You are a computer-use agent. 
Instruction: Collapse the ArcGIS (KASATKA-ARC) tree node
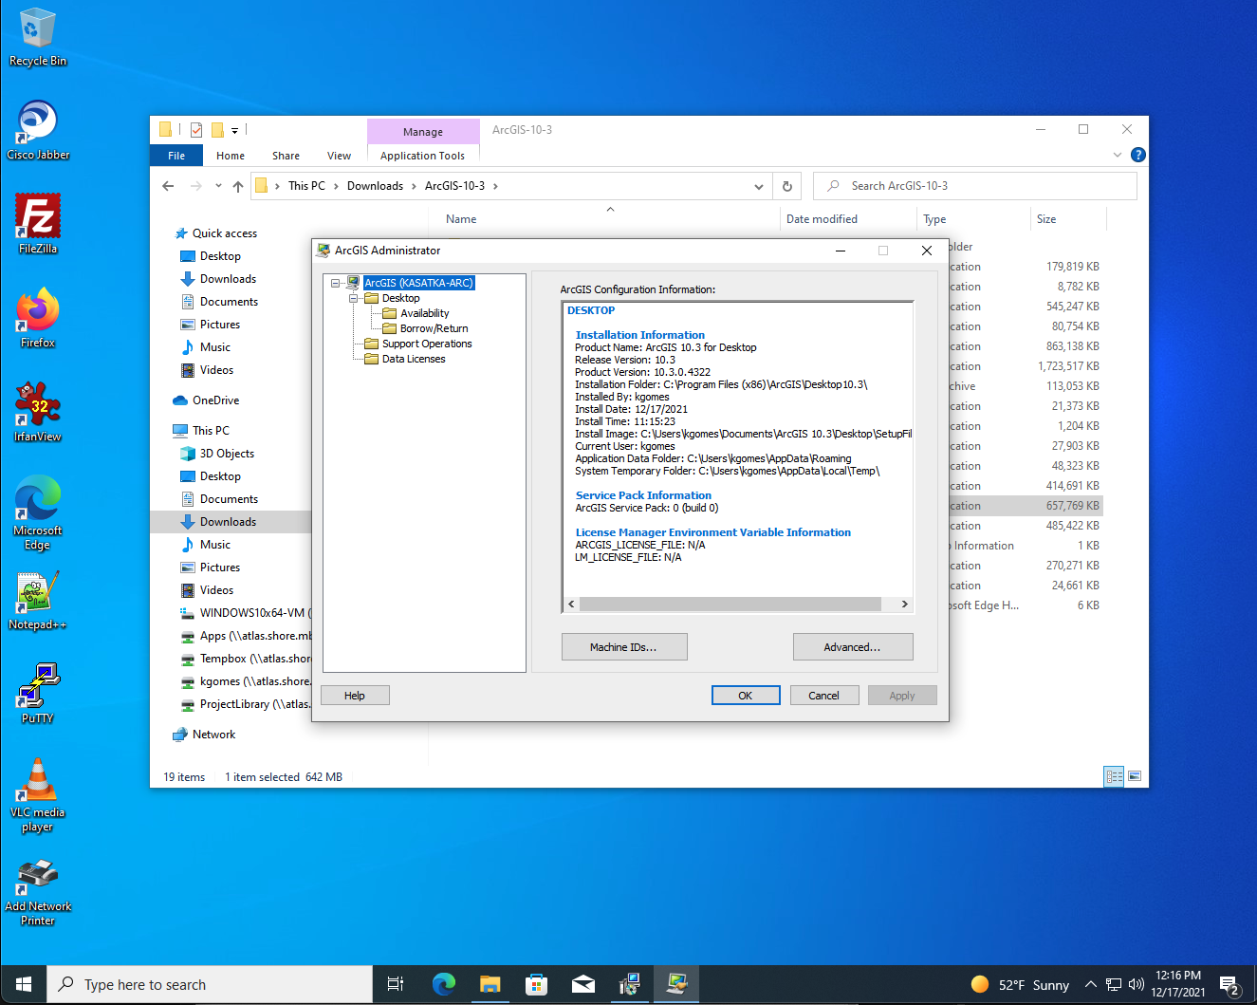[335, 283]
